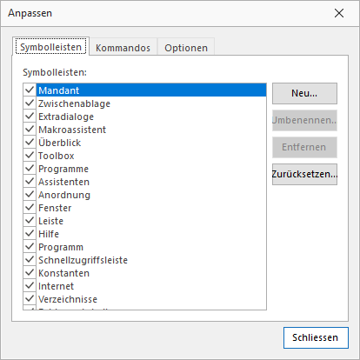Toggle the Schnellzugriffsleiste checkbox

click(x=30, y=259)
